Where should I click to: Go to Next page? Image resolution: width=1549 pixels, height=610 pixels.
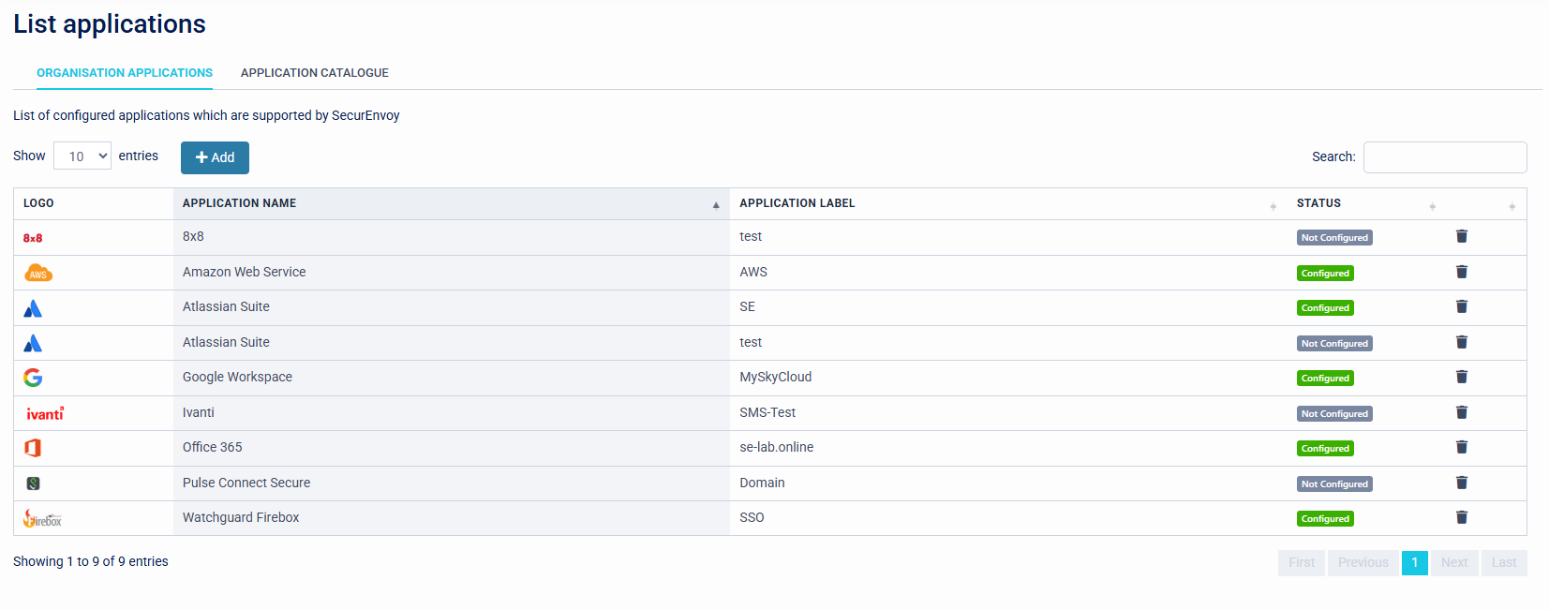1454,562
